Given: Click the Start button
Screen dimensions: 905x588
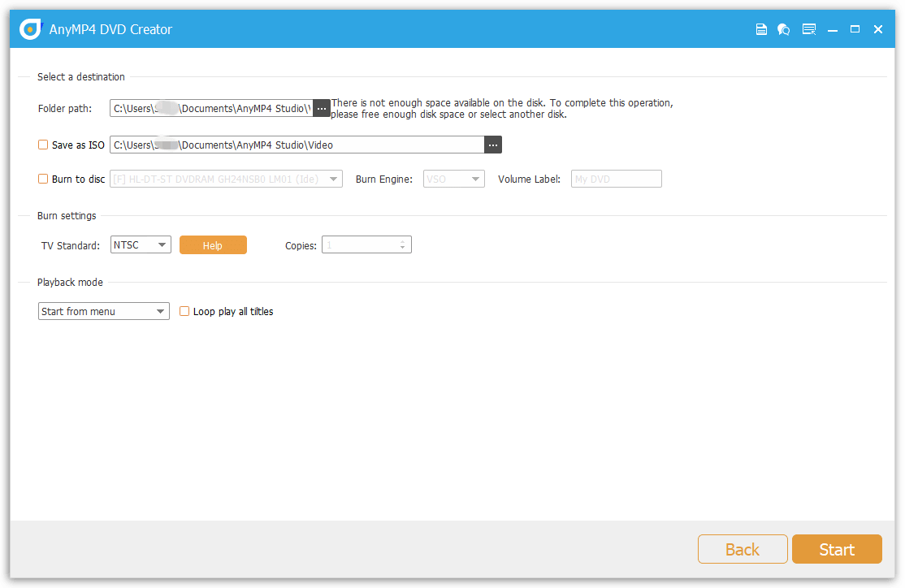Looking at the screenshot, I should (837, 549).
